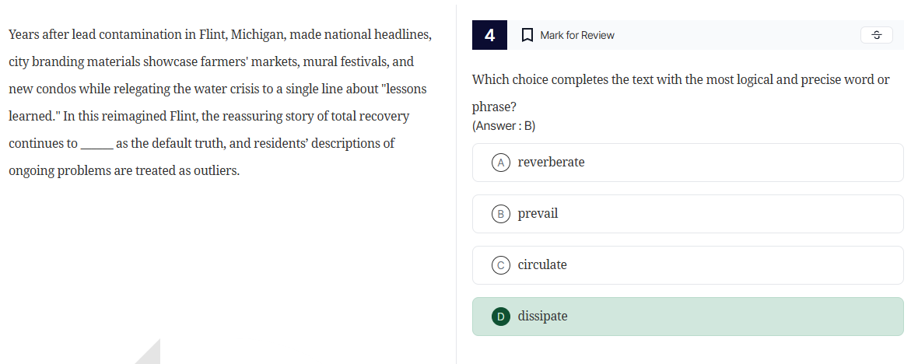Click the circled letter A icon
This screenshot has width=918, height=364.
(x=502, y=163)
